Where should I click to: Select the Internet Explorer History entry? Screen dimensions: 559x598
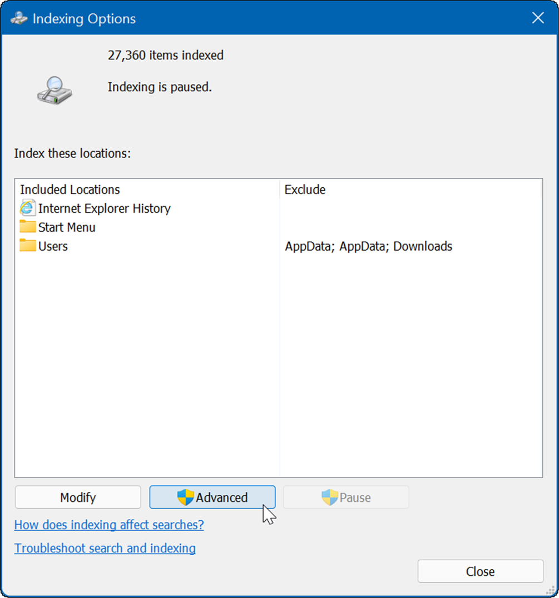click(x=104, y=208)
